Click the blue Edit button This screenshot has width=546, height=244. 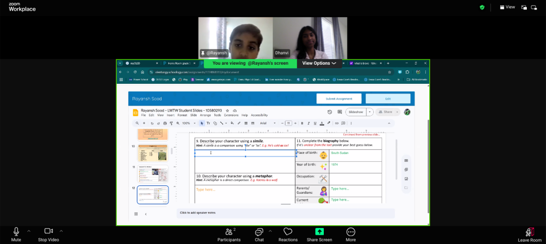click(388, 98)
